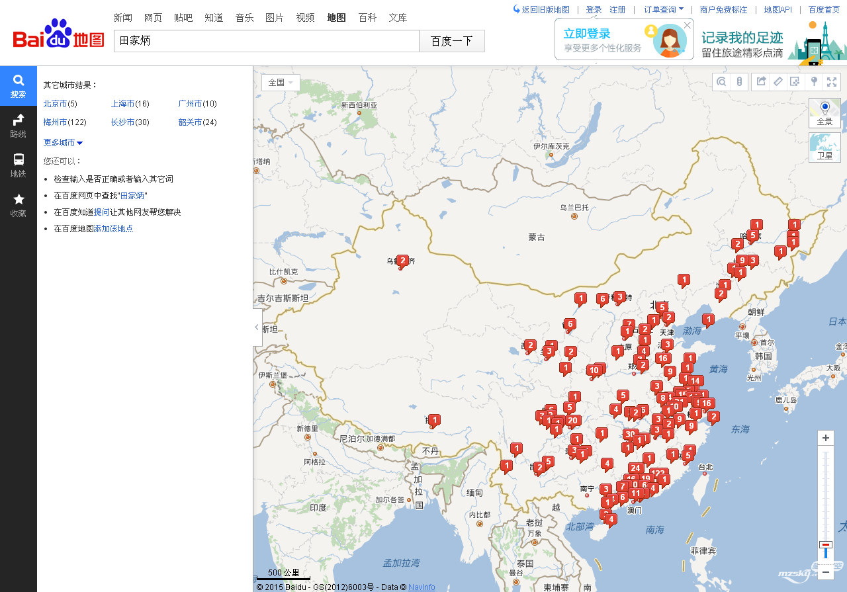Image resolution: width=847 pixels, height=592 pixels.
Task: Click the traffic light layer icon
Action: click(739, 82)
